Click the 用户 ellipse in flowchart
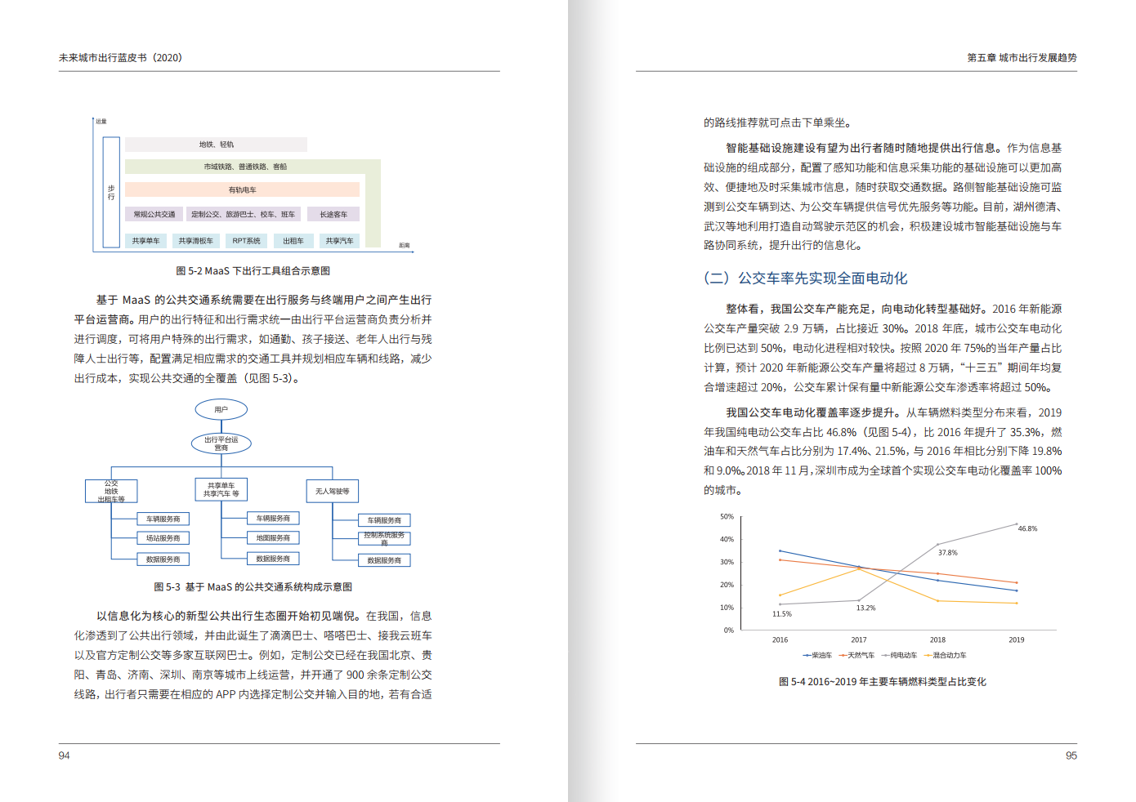 click(221, 409)
